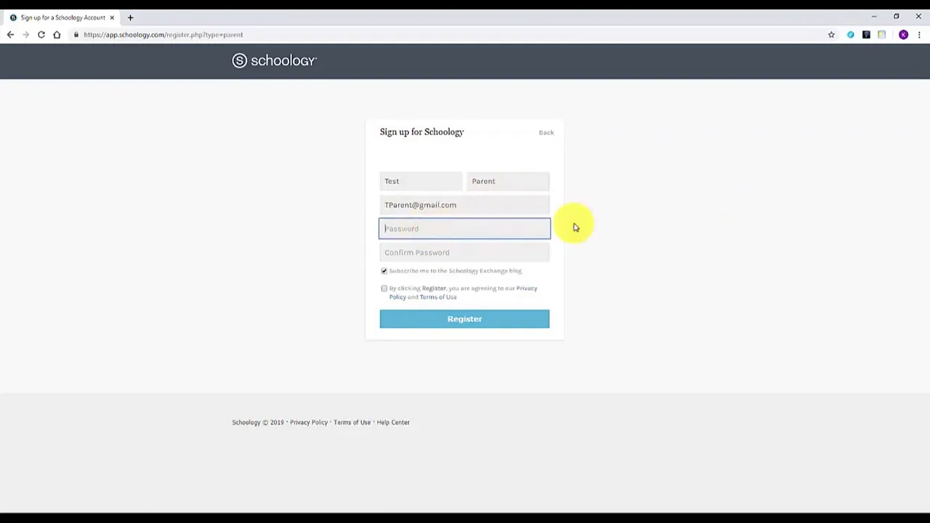Open footer Privacy Policy link
The width and height of the screenshot is (930, 523).
(309, 423)
